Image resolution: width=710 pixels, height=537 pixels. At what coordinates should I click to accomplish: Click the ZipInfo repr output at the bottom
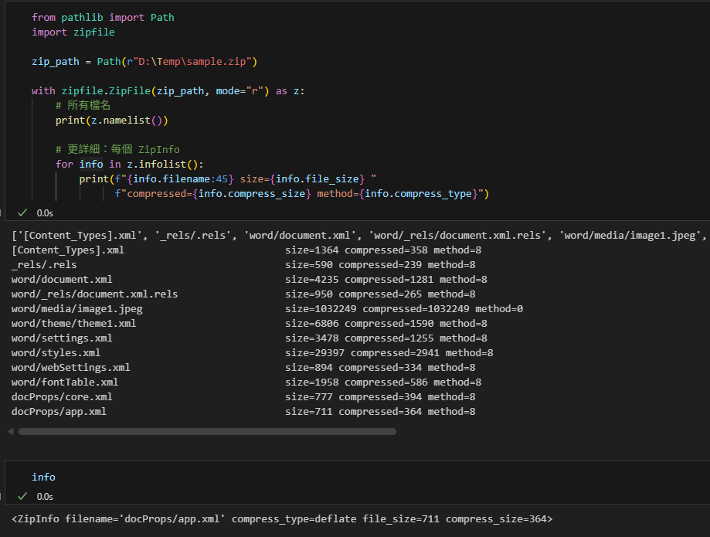tap(281, 518)
